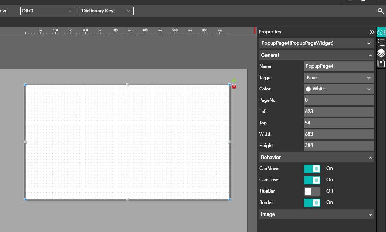The width and height of the screenshot is (386, 232).
Task: Turn off the Border toggle
Action: (312, 202)
